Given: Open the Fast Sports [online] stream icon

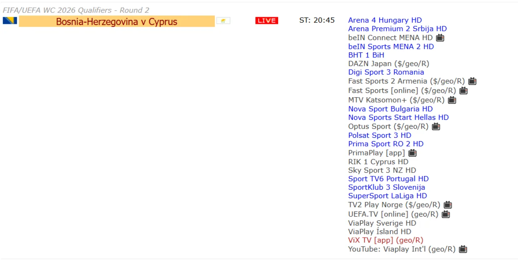Looking at the screenshot, I should [463, 90].
